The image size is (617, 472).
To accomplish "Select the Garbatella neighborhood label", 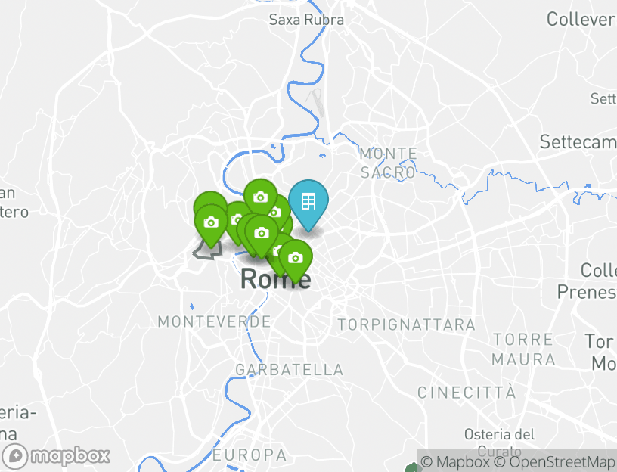I will click(289, 370).
